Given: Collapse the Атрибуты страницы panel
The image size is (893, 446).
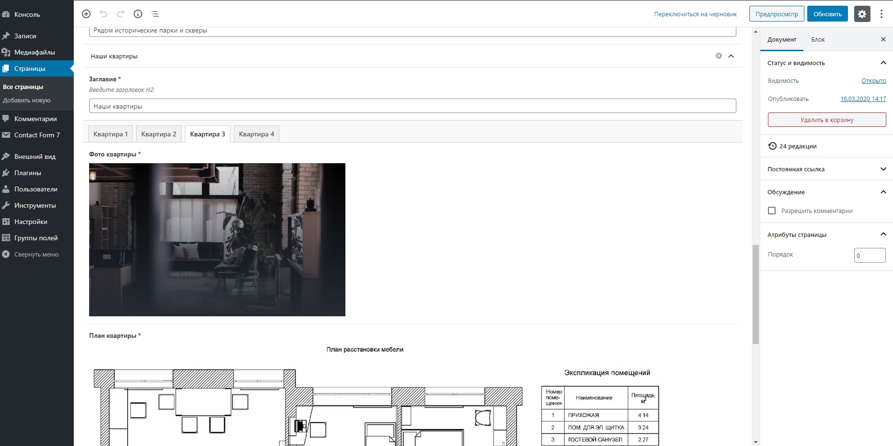Looking at the screenshot, I should (x=883, y=234).
